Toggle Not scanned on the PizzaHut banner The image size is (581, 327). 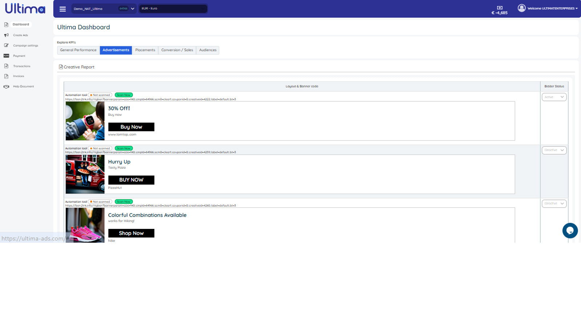[x=100, y=148]
